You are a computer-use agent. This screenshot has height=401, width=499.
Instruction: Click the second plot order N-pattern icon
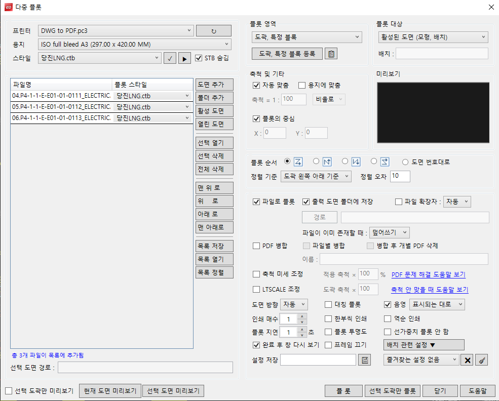pyautogui.click(x=327, y=162)
